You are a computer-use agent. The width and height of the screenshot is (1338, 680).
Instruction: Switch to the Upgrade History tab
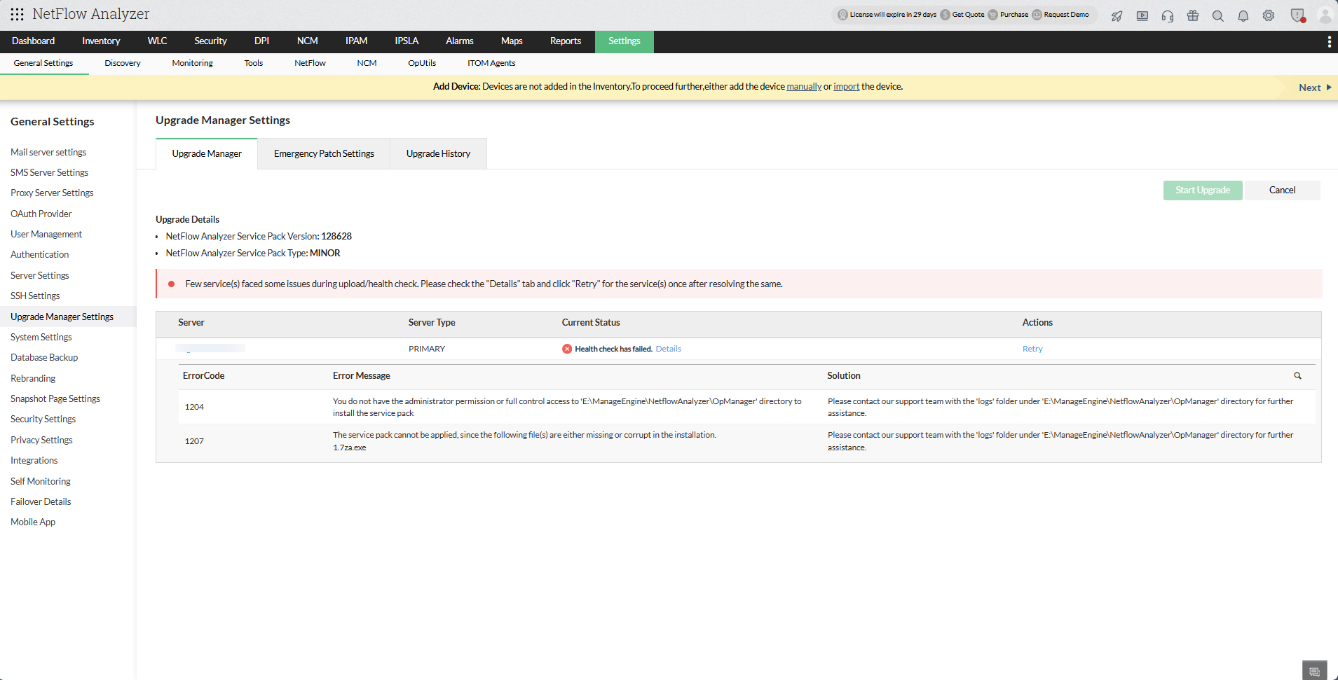coord(438,154)
